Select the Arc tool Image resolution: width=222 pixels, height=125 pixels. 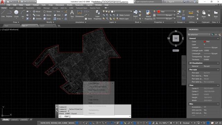[x=23, y=14]
